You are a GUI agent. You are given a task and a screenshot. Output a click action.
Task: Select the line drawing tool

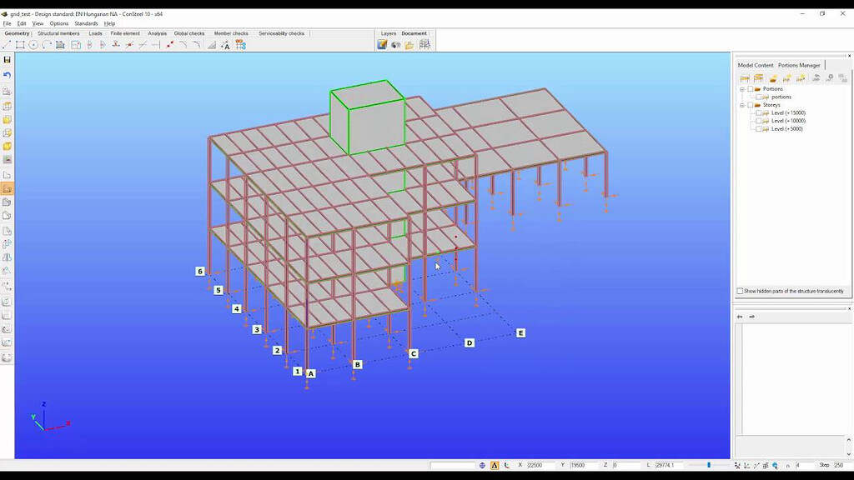8,43
